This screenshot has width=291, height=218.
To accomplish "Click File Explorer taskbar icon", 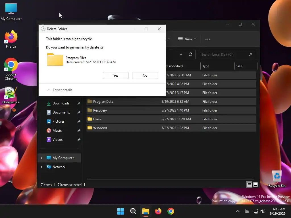I will (x=146, y=211).
